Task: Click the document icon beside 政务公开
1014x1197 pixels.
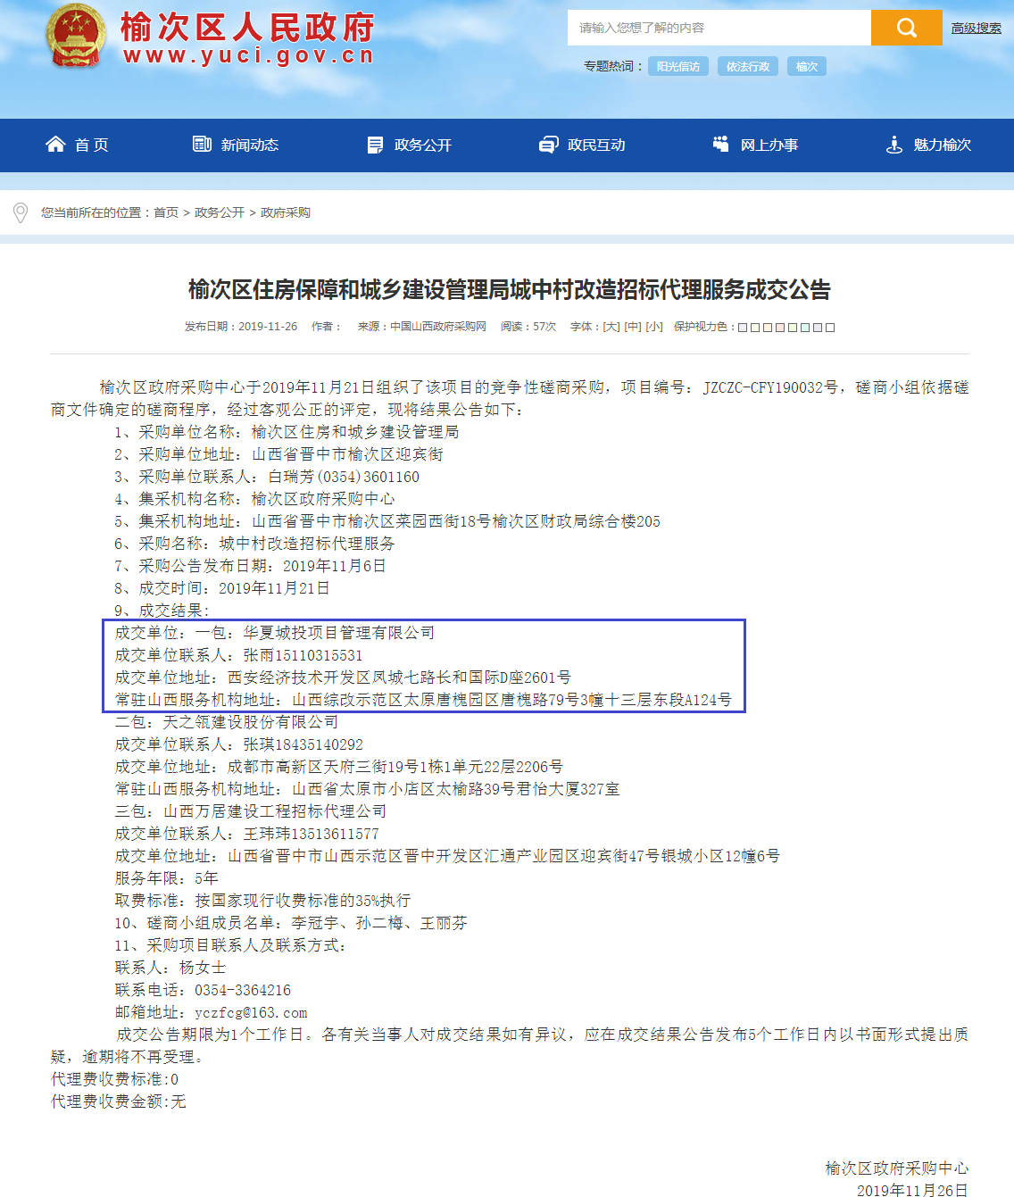Action: (375, 145)
